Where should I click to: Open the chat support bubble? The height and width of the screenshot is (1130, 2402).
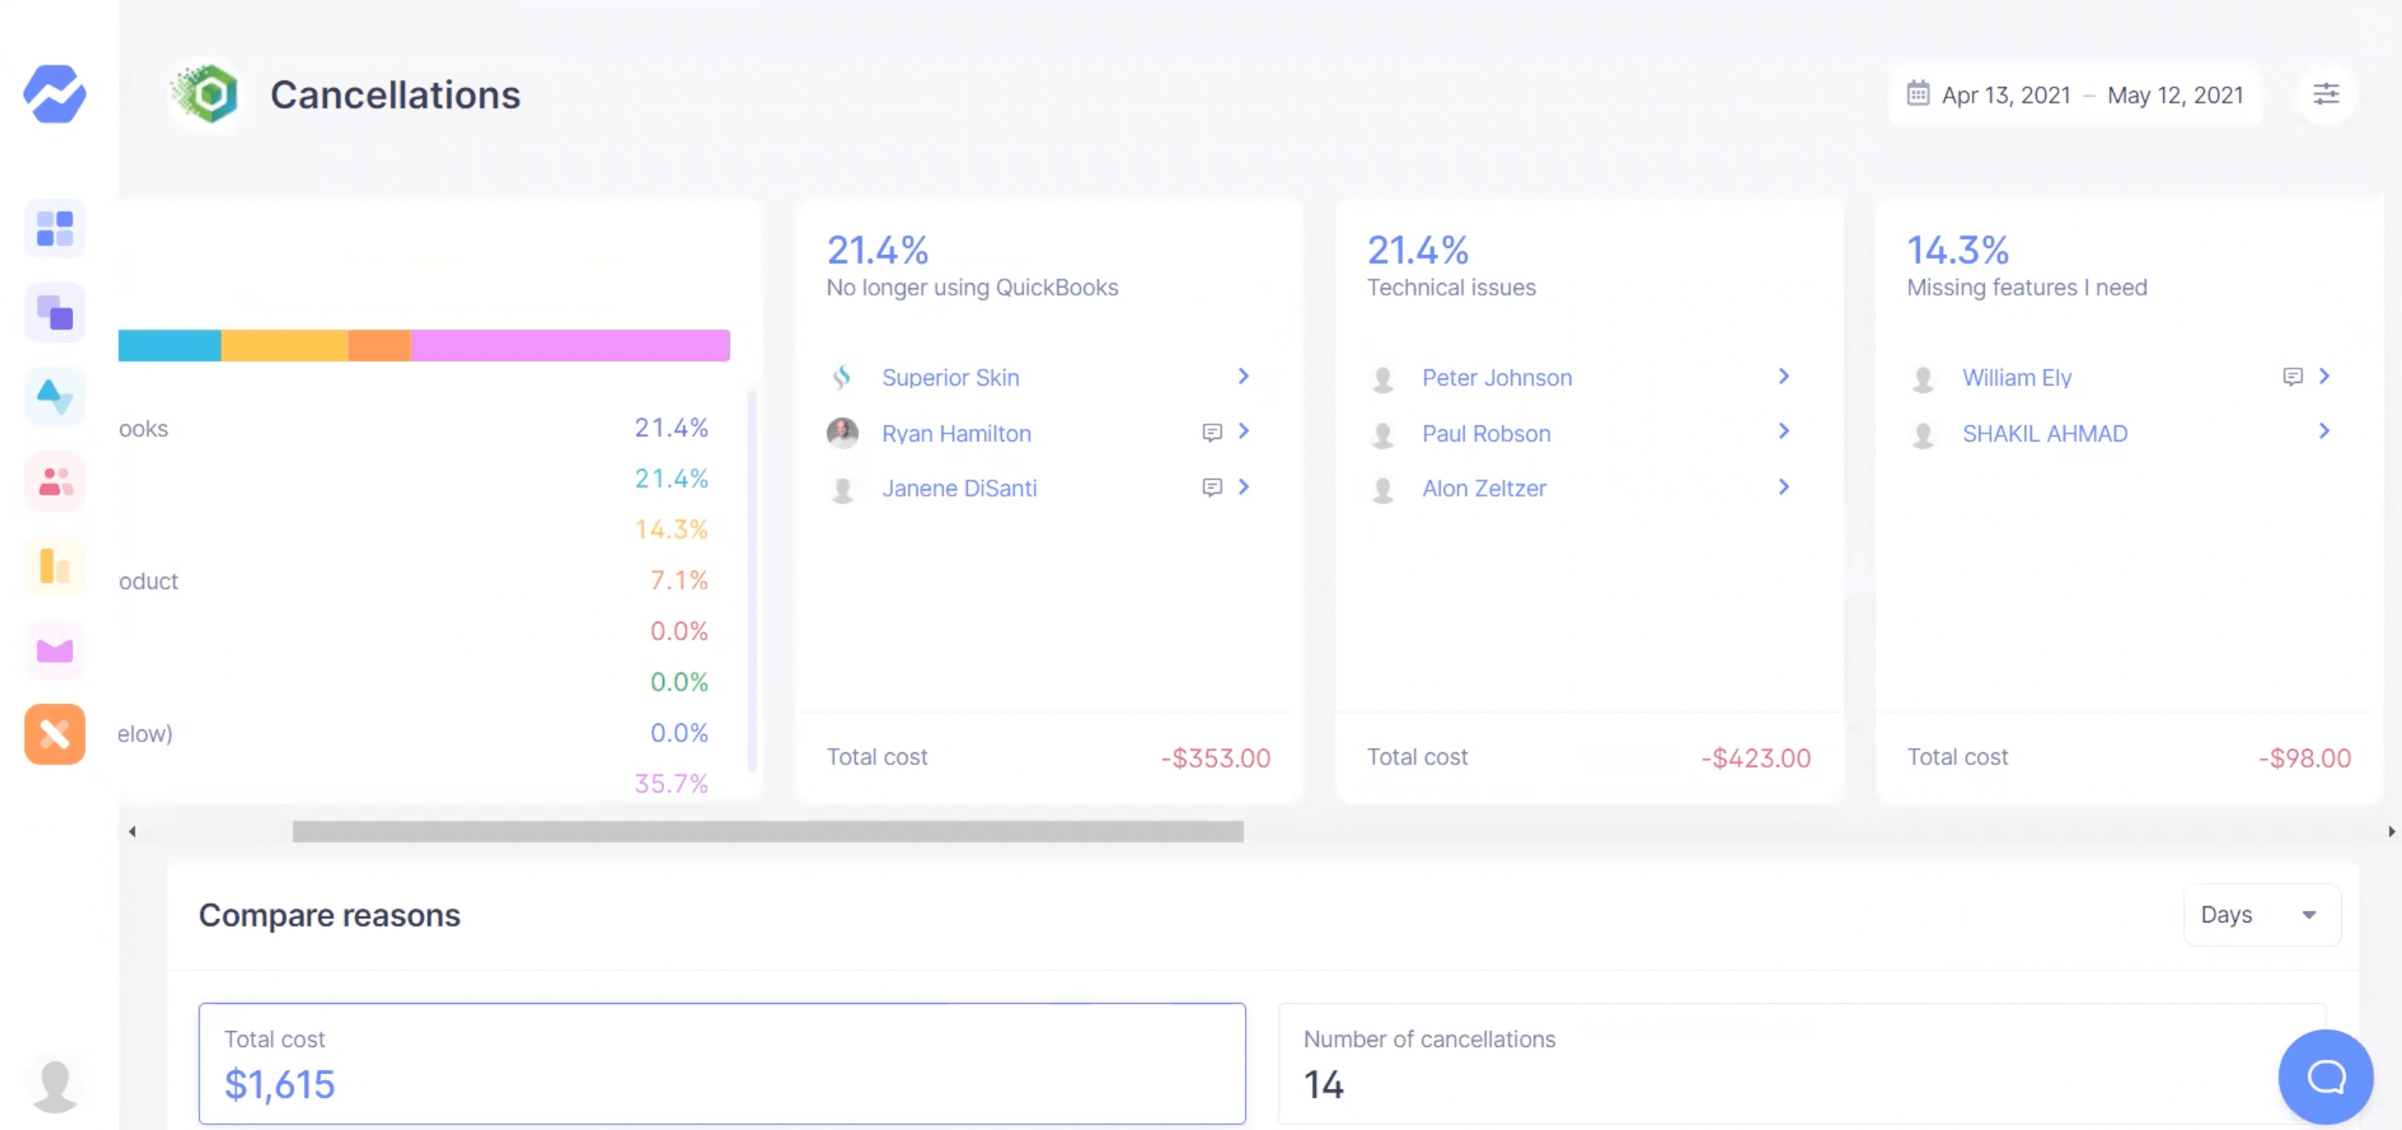click(2325, 1076)
